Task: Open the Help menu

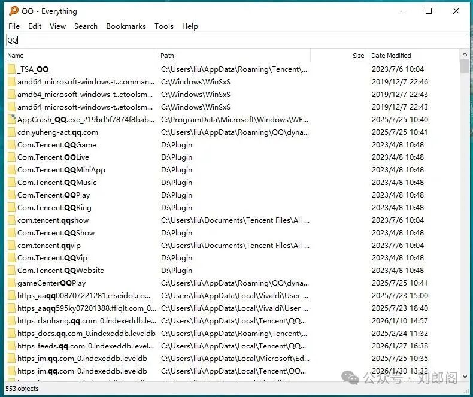Action: 190,26
